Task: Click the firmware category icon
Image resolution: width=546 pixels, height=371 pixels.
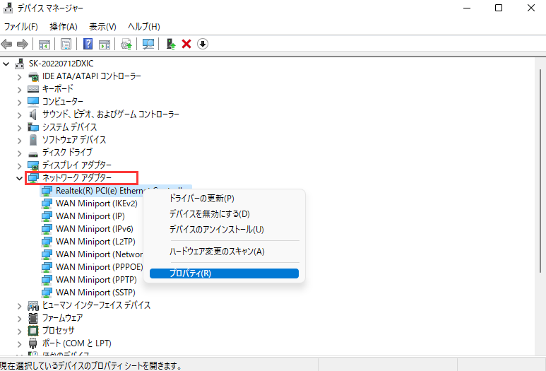Action: pyautogui.click(x=33, y=318)
